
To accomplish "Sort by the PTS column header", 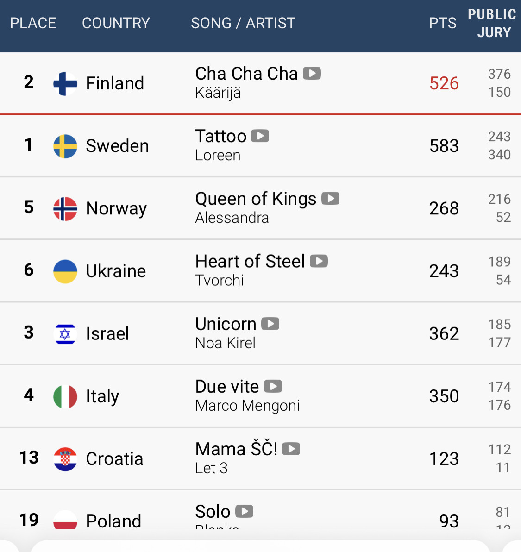I will pos(442,23).
